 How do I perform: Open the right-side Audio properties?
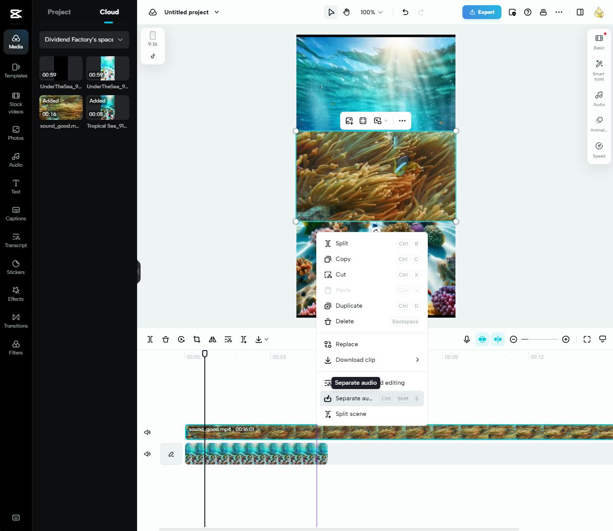click(599, 99)
